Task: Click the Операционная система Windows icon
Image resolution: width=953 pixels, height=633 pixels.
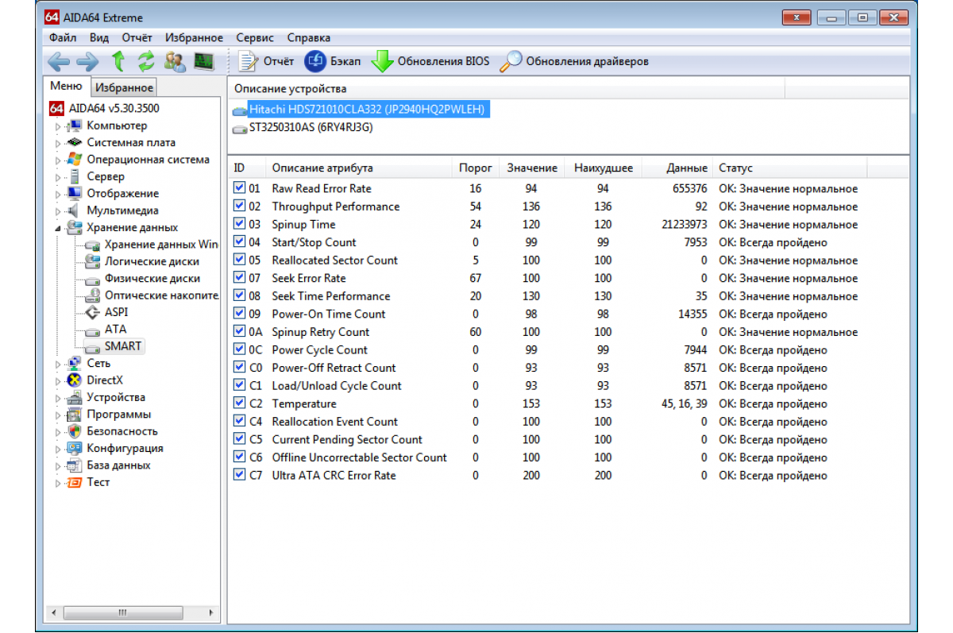Action: coord(75,160)
